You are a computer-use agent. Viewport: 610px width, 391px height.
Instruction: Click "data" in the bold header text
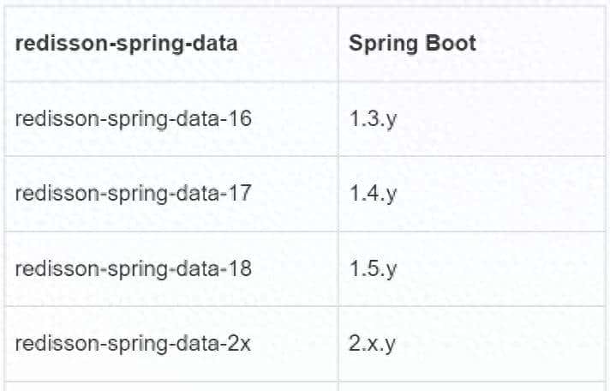(214, 45)
